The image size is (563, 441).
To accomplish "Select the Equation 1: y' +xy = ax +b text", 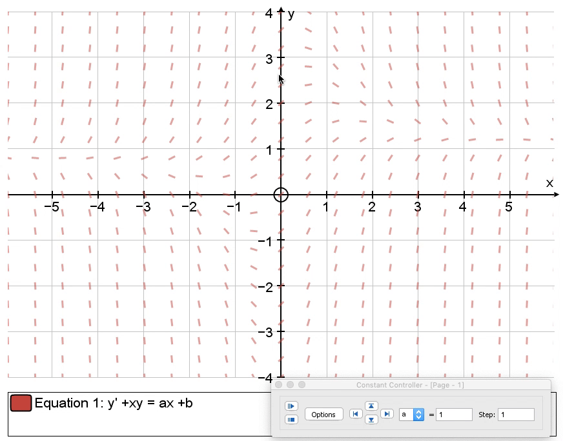I will tap(114, 403).
